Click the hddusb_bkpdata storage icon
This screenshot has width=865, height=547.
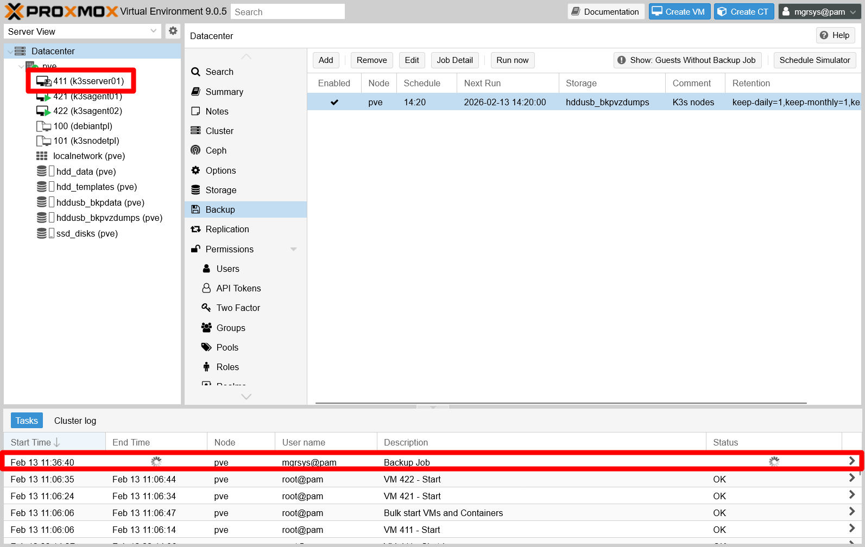pos(42,202)
